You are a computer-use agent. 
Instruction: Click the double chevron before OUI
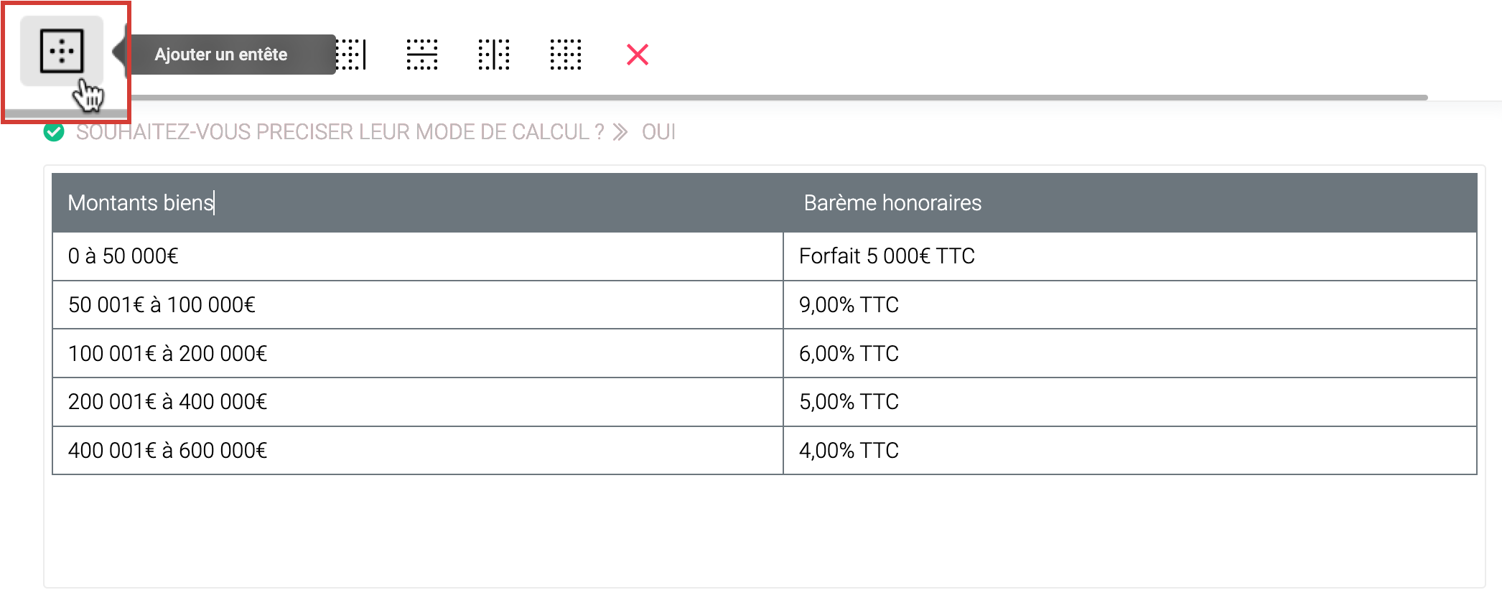click(620, 132)
